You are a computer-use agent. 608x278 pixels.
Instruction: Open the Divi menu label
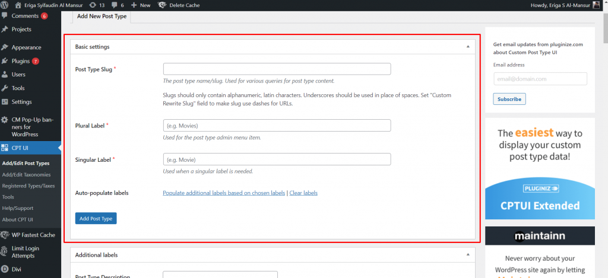point(16,269)
